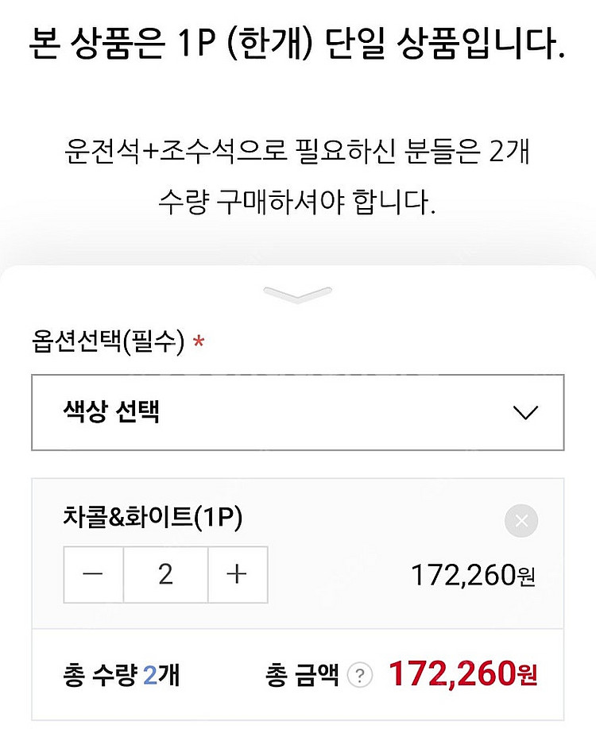
Task: Click the black 172,260원 item price
Action: click(473, 575)
